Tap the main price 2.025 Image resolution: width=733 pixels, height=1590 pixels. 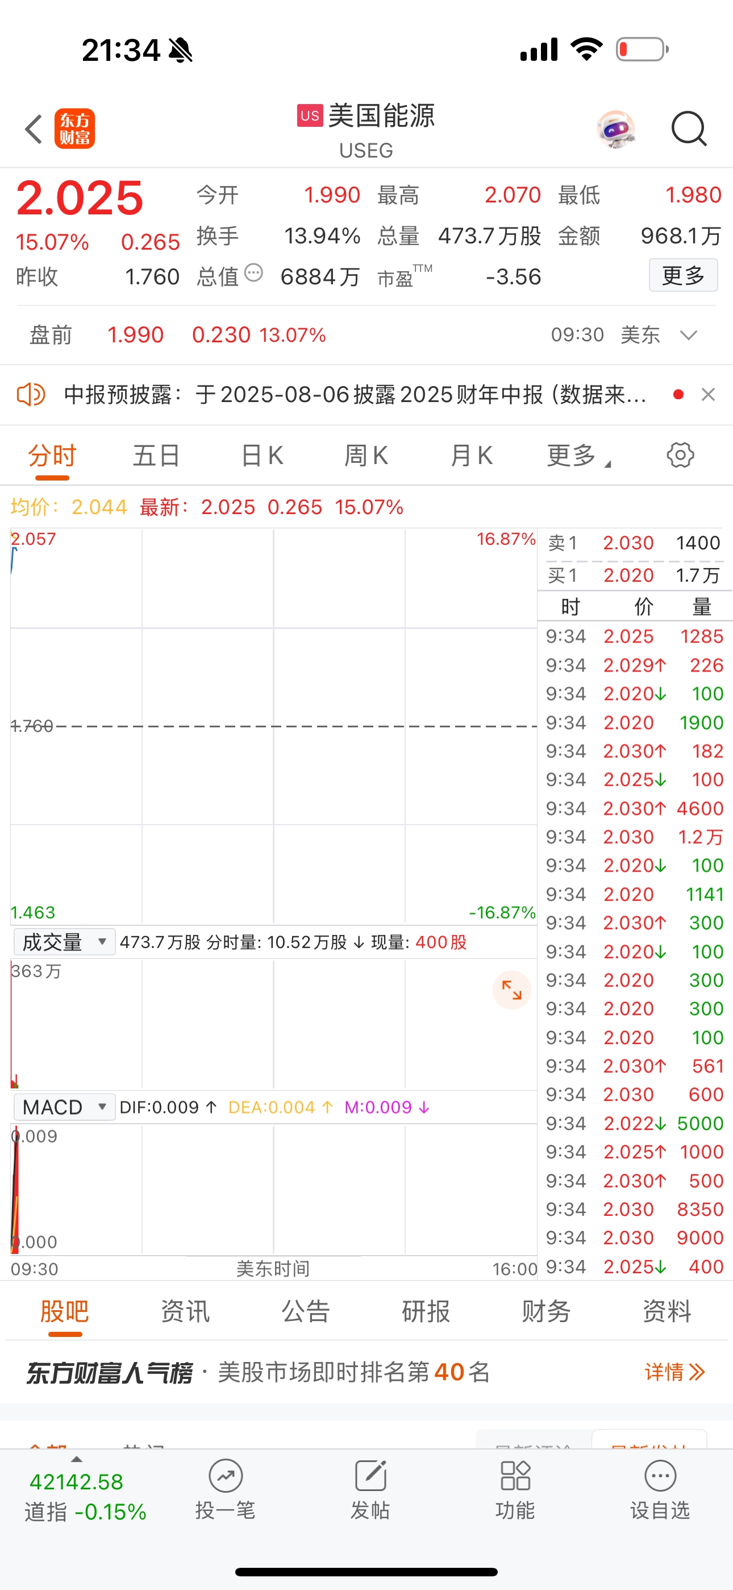tap(80, 198)
